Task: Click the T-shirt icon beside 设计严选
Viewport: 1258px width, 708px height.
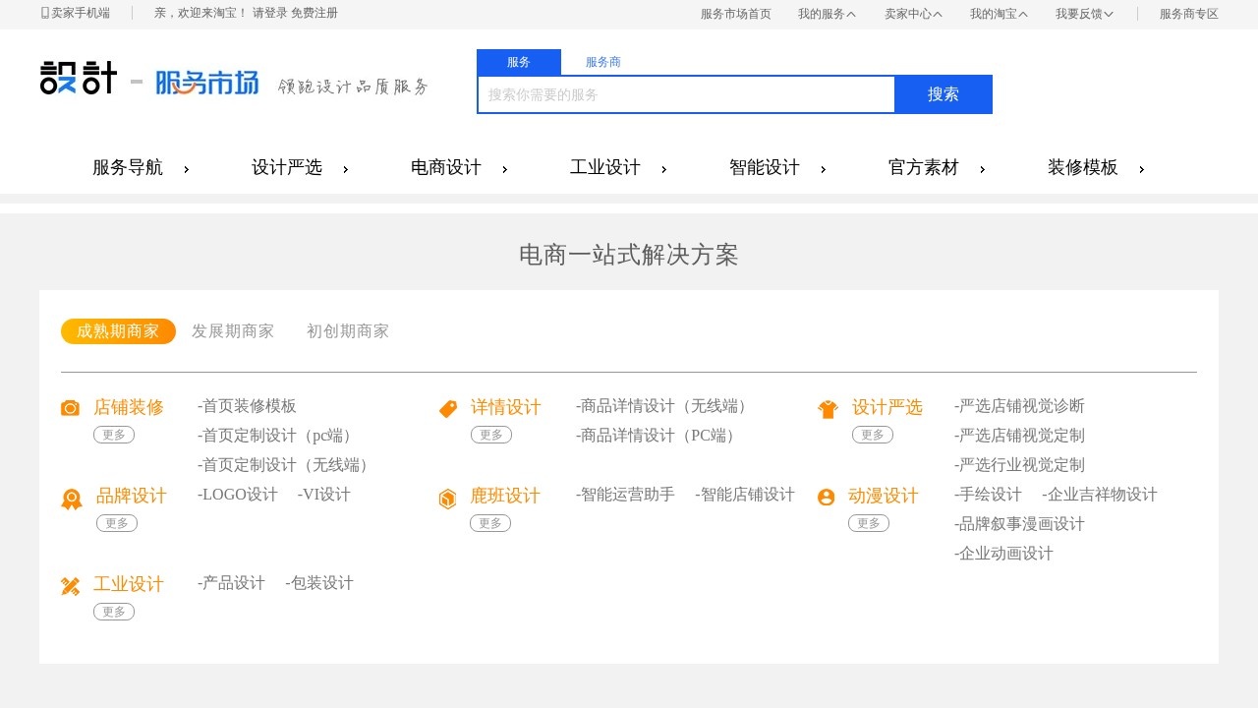Action: point(828,409)
